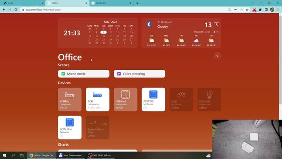Select Thursday's forecast icon
Viewport: 282px width, 159px height.
click(x=181, y=40)
